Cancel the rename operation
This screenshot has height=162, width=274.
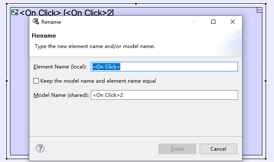[218, 149]
